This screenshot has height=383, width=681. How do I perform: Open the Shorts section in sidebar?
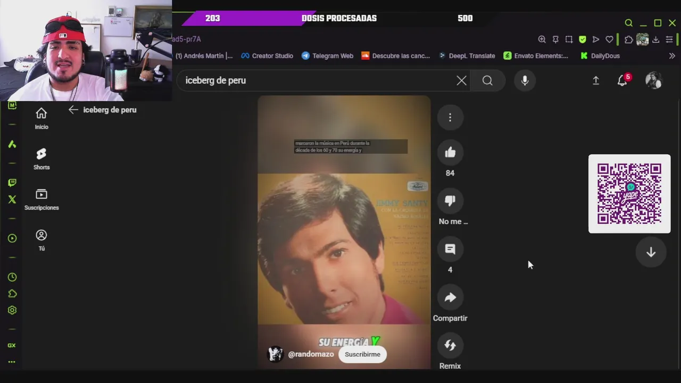(41, 159)
